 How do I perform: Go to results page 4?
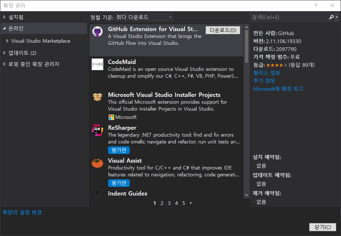pyautogui.click(x=176, y=203)
